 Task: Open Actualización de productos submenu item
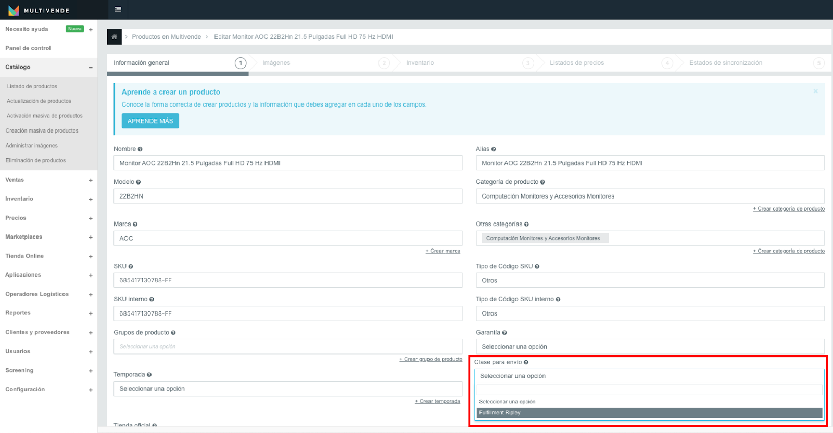pyautogui.click(x=39, y=101)
